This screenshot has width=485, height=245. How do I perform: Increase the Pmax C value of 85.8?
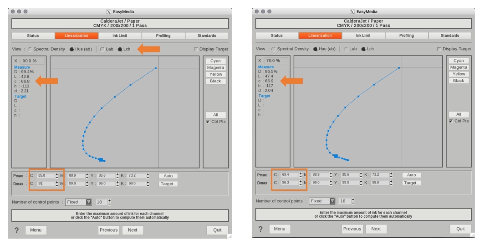pos(56,174)
